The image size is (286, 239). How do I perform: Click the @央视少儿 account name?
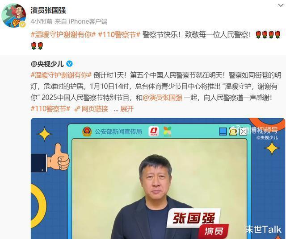47,64
